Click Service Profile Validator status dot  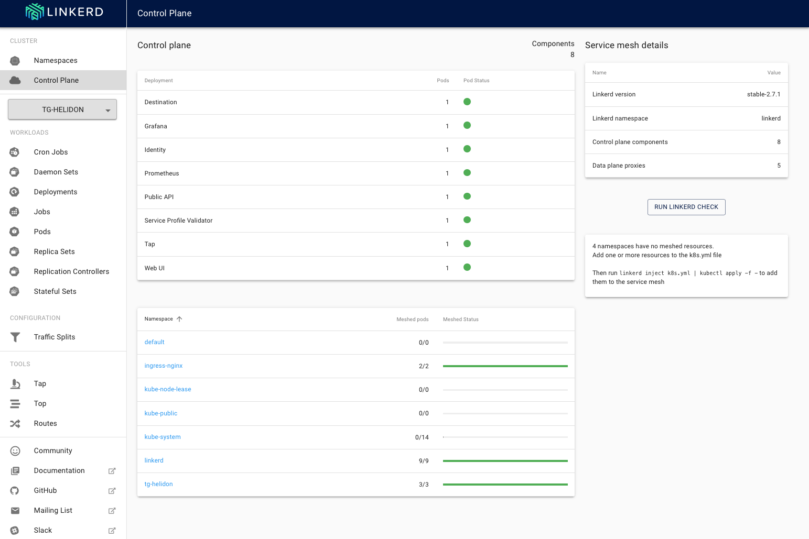[x=467, y=220]
